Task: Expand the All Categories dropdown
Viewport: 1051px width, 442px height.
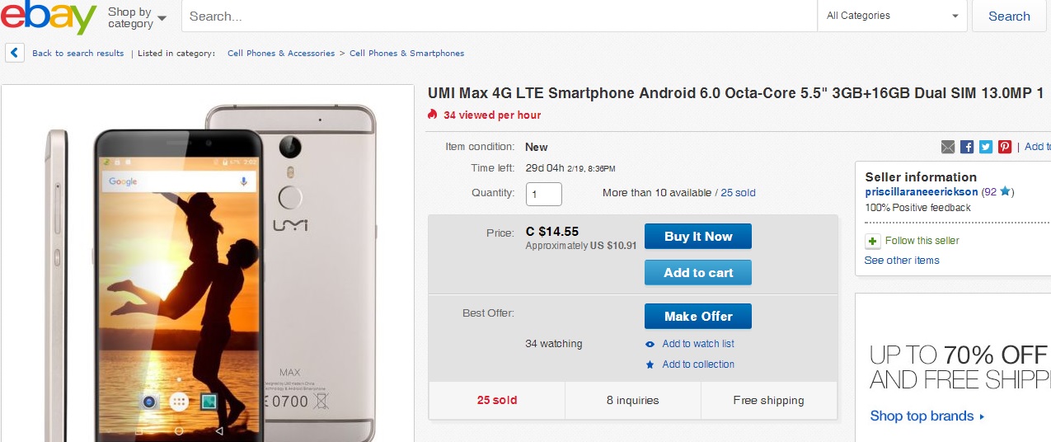Action: (x=894, y=16)
